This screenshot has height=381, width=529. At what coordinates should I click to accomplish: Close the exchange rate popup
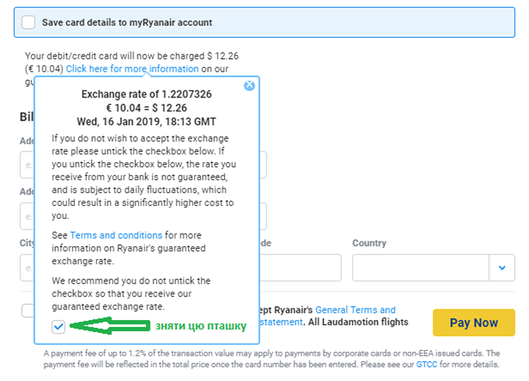tap(249, 85)
